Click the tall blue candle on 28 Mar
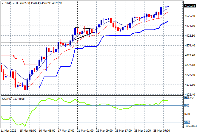 [161, 11]
